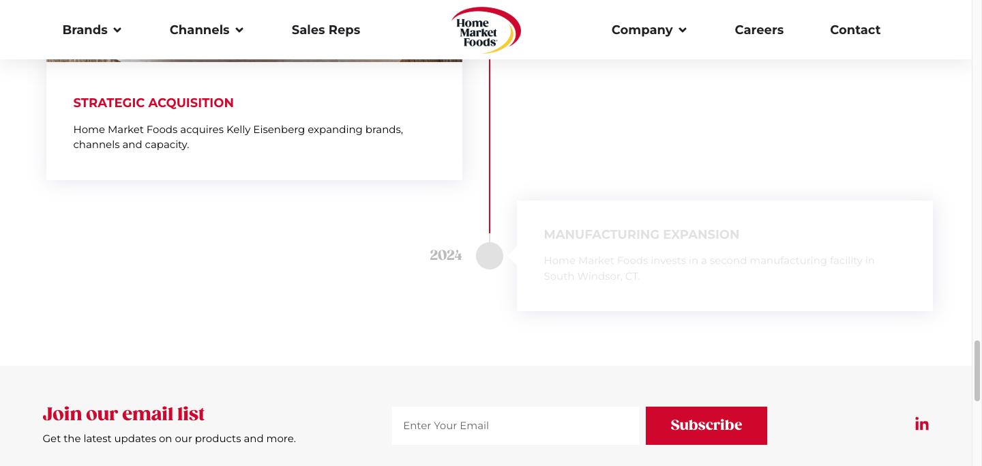Click the Kelly Eisenberg acquisition description text
Image resolution: width=982 pixels, height=466 pixels.
pyautogui.click(x=238, y=137)
